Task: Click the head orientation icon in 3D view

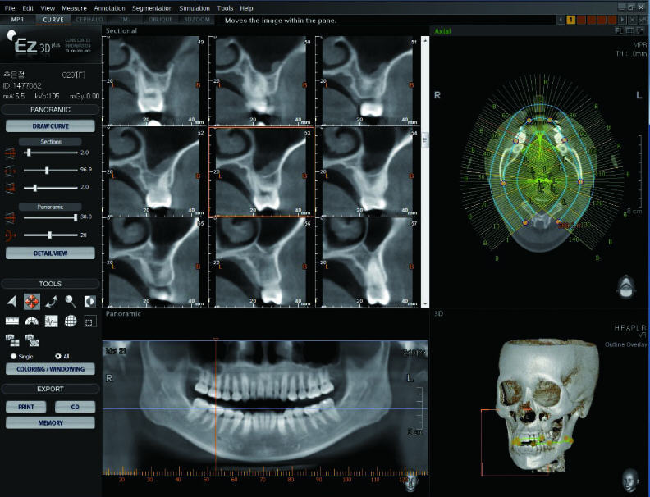Action: pos(630,480)
